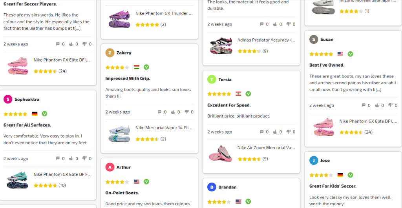
Task: Click thumbs-up icon on Sopheaktra's review
Action: point(71,159)
